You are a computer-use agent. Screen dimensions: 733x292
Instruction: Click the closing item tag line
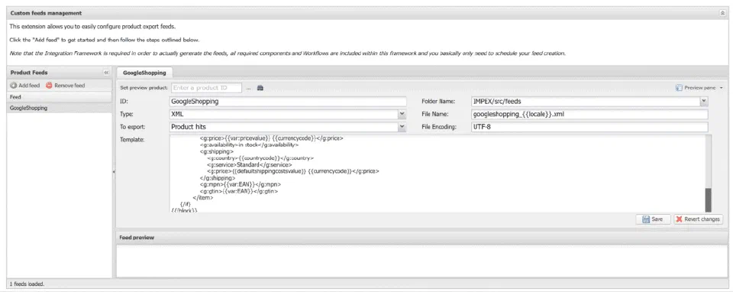point(203,197)
